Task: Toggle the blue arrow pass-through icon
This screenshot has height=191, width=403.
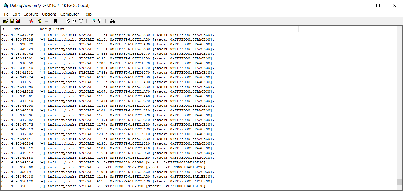Action: coord(46,21)
